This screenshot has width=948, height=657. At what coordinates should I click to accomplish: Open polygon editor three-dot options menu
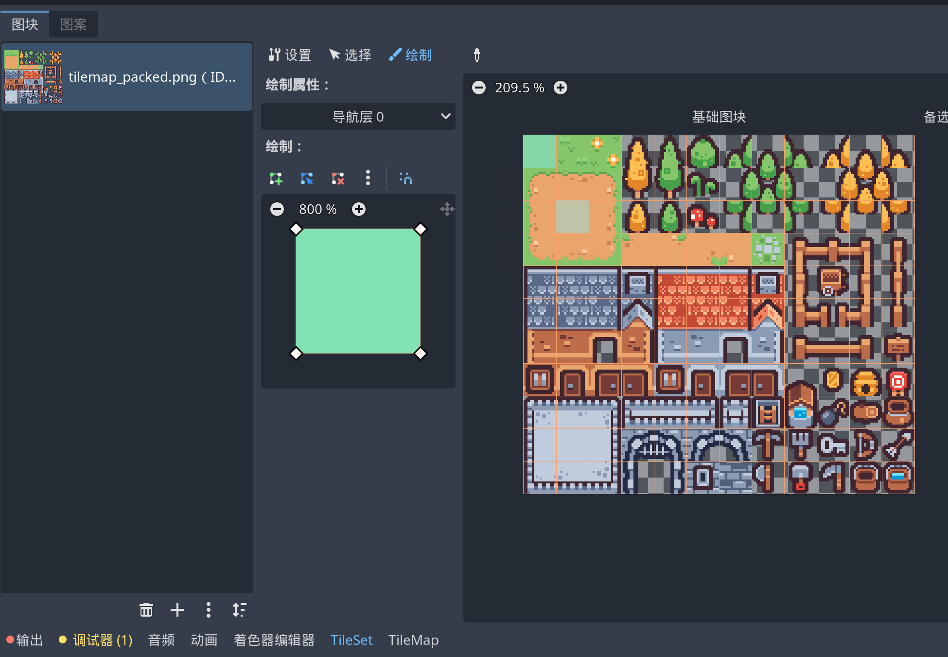coord(368,178)
